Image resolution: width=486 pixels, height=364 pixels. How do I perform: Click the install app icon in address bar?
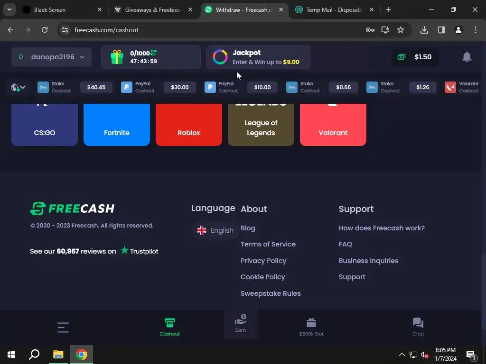click(385, 30)
